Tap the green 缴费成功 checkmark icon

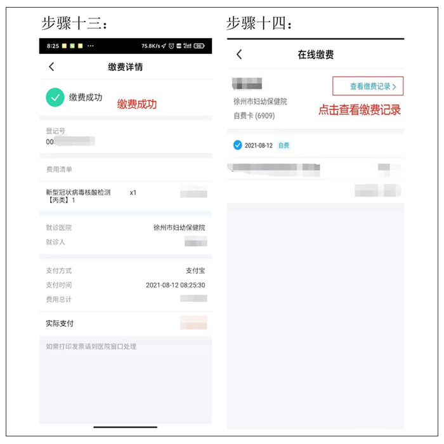(55, 97)
